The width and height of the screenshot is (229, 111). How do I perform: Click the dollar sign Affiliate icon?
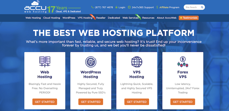tap(157, 7)
